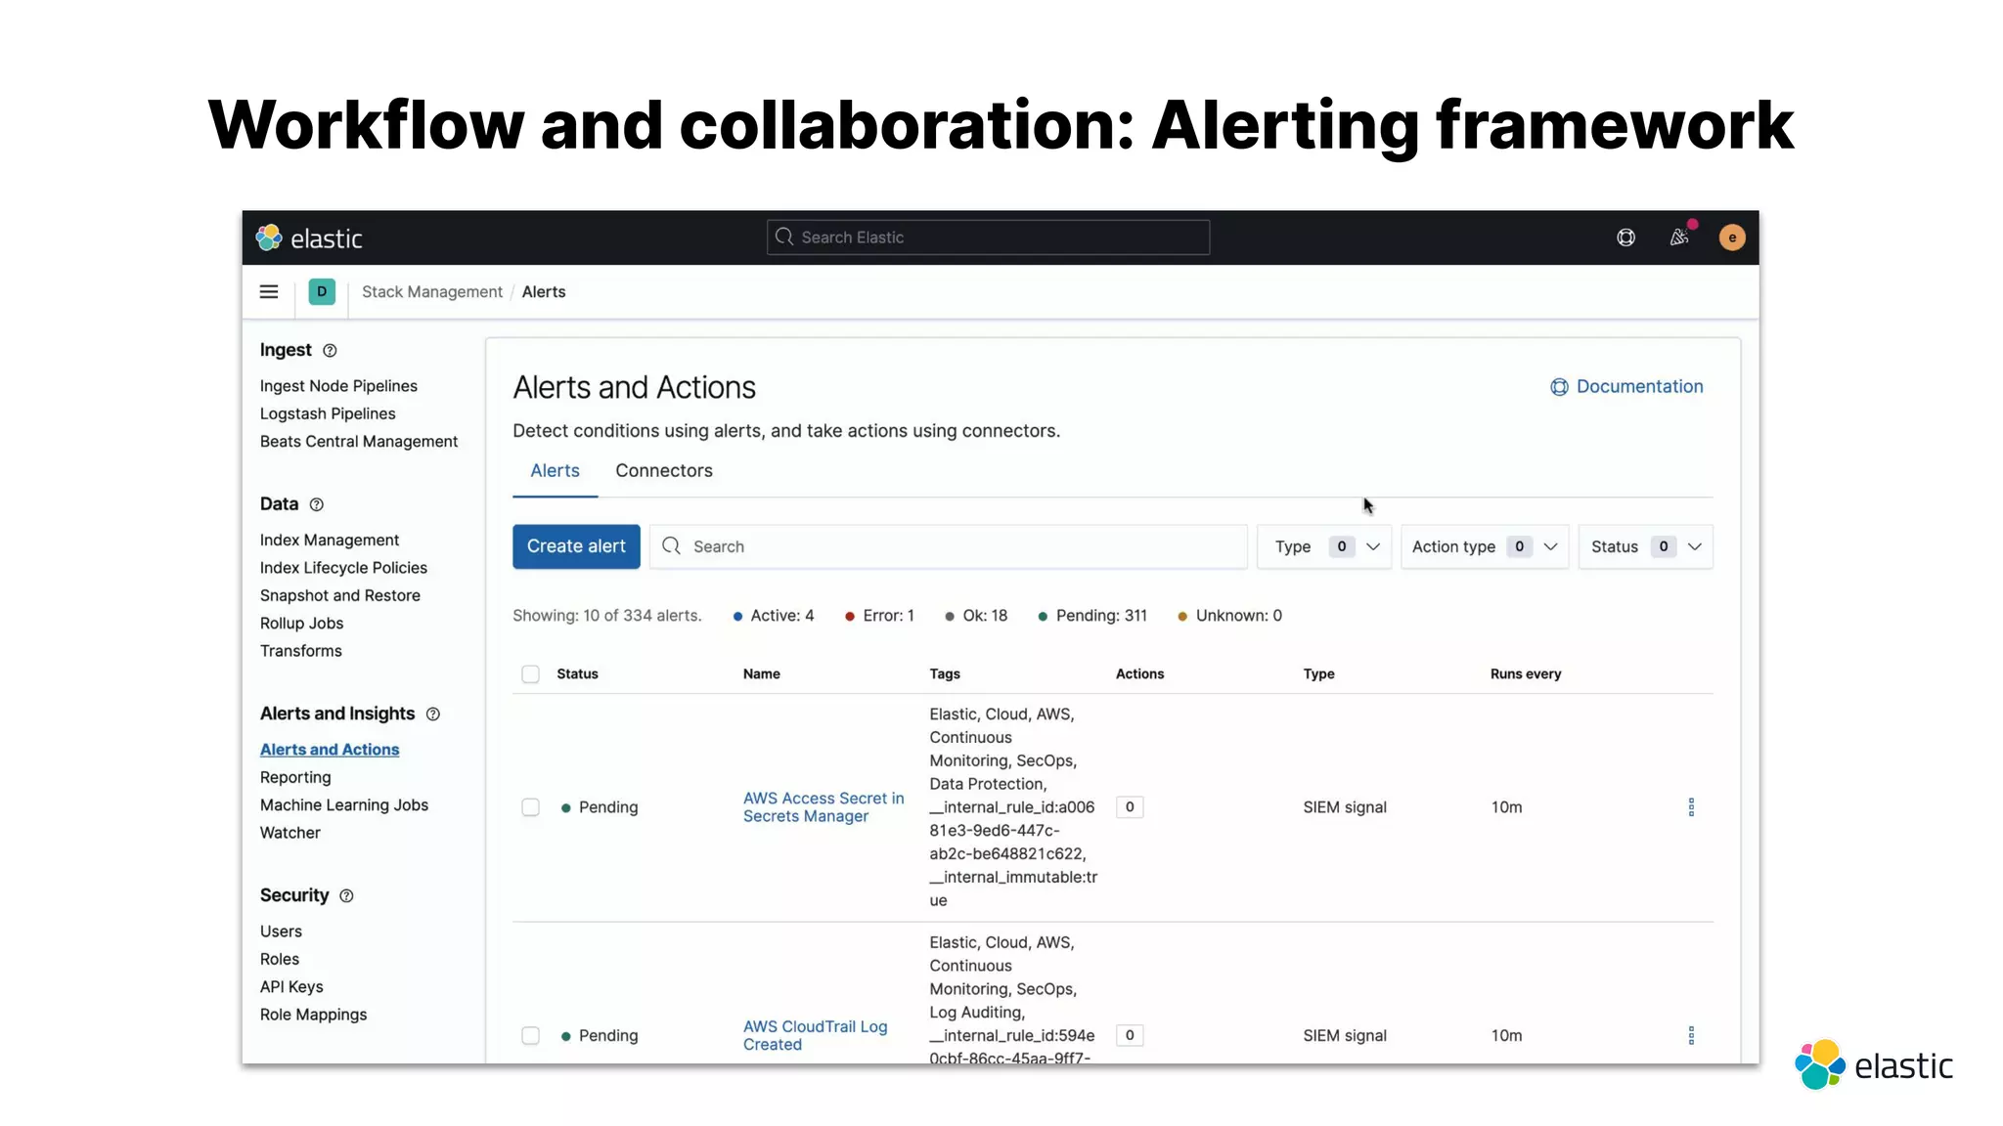Open Transforms page
This screenshot has height=1126, width=2003.
point(301,651)
